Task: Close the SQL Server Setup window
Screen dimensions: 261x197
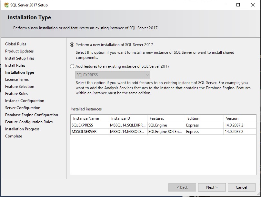Action: [x=253, y=5]
